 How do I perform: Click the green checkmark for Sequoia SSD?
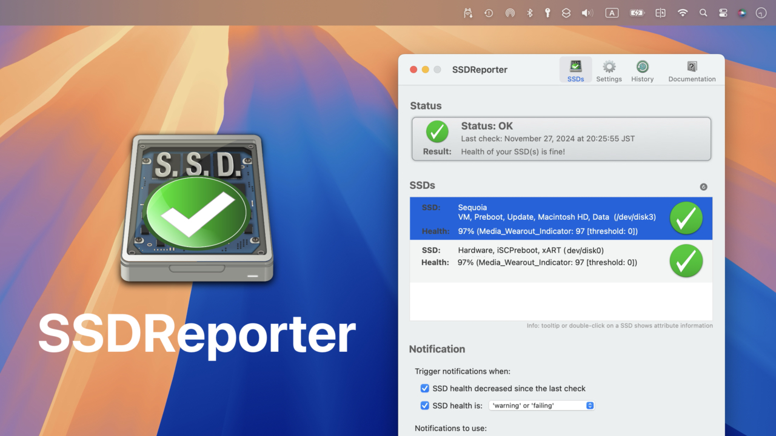click(x=686, y=218)
